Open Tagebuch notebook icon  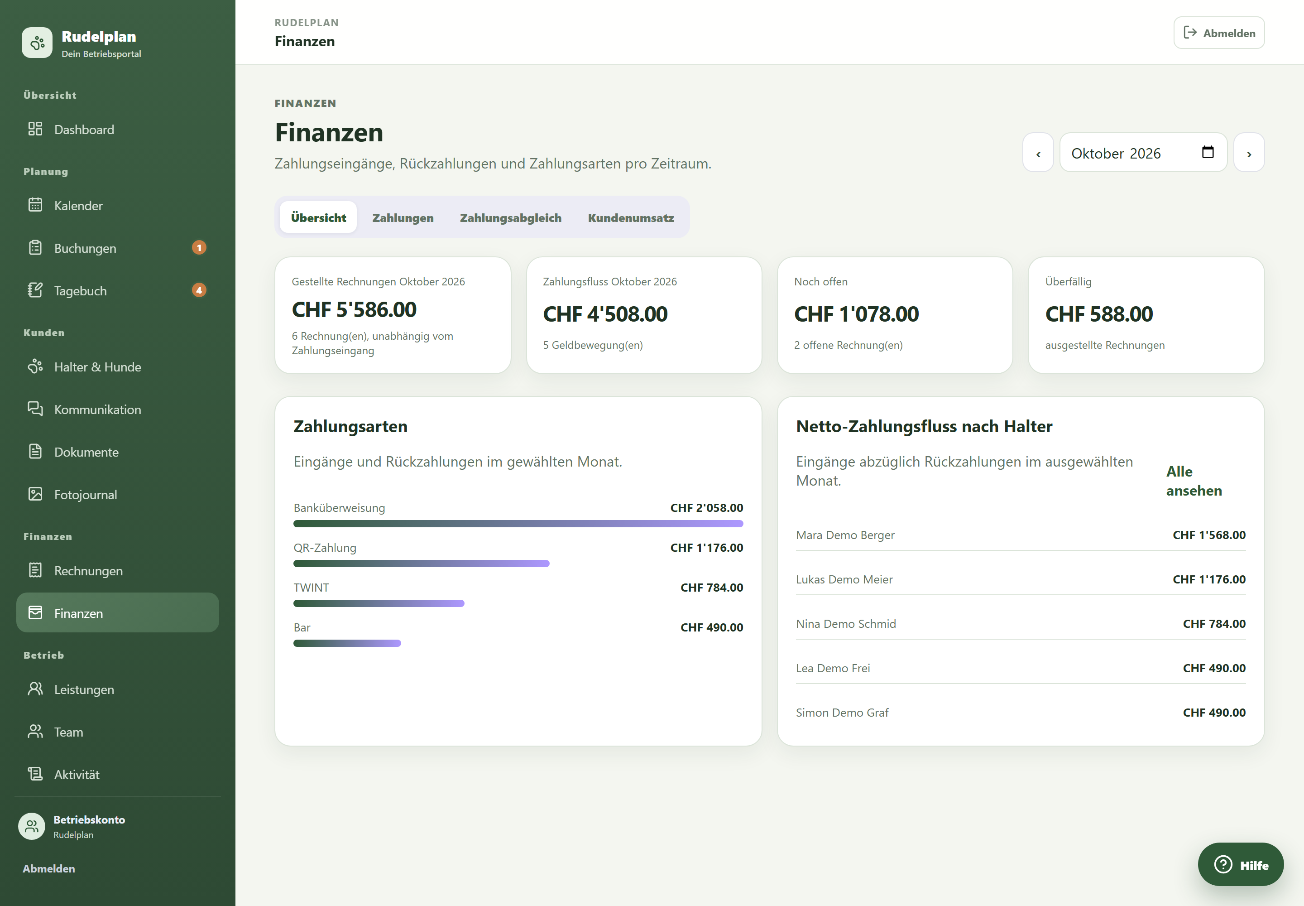[x=35, y=290]
